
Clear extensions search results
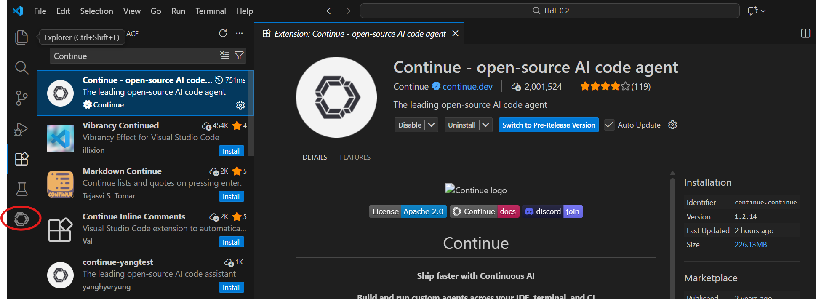[224, 55]
